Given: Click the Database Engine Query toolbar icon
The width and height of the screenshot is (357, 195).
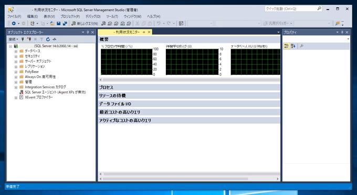Looking at the screenshot, I should [x=103, y=24].
